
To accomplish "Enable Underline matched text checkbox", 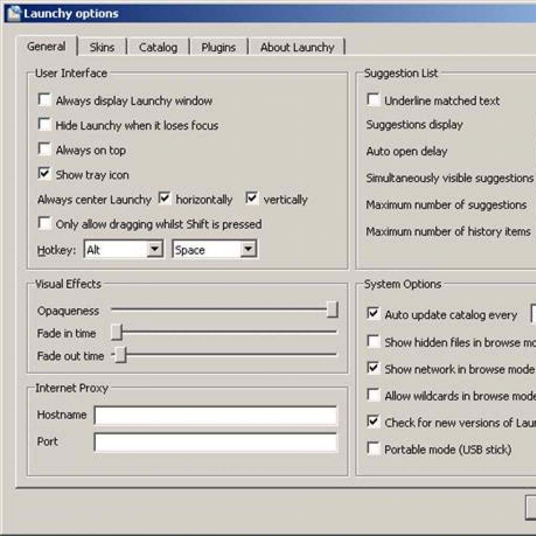I will coord(373,100).
